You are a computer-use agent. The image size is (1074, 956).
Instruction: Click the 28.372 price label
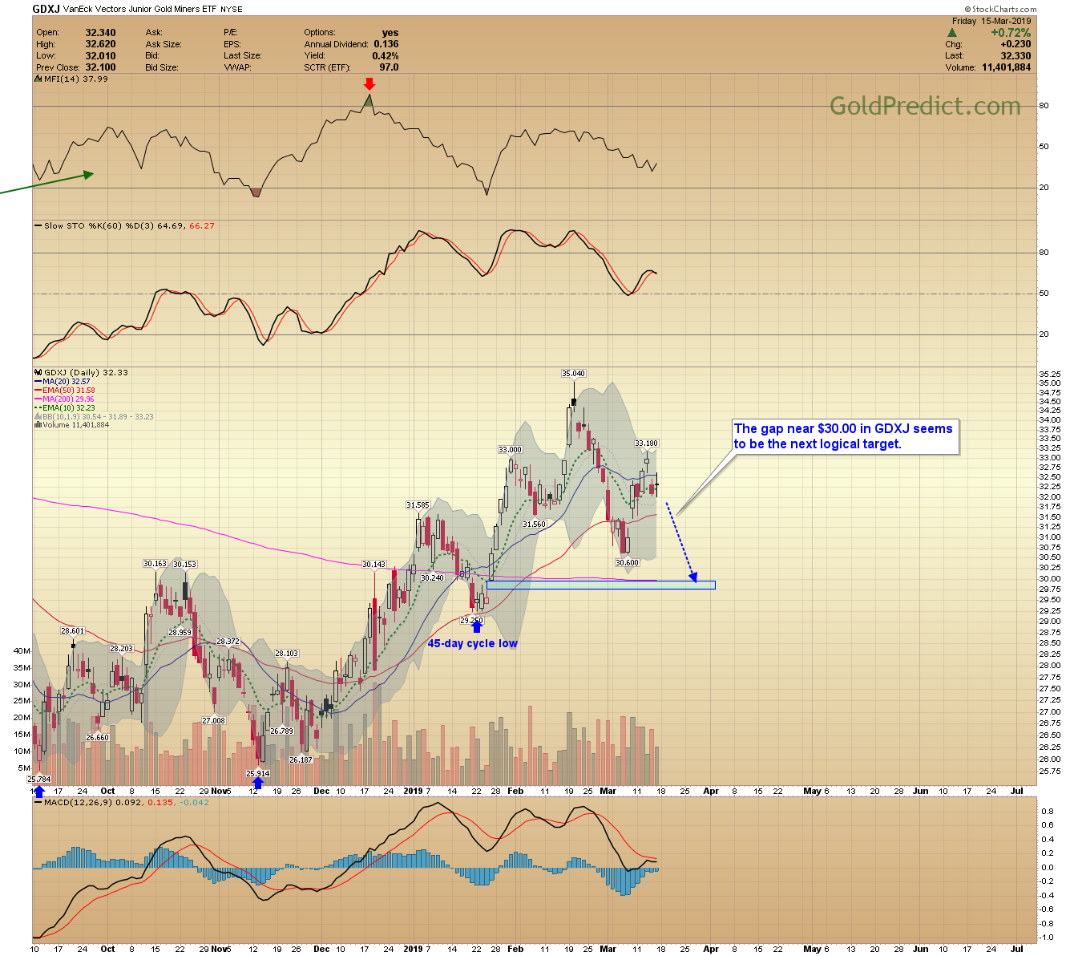pos(228,642)
